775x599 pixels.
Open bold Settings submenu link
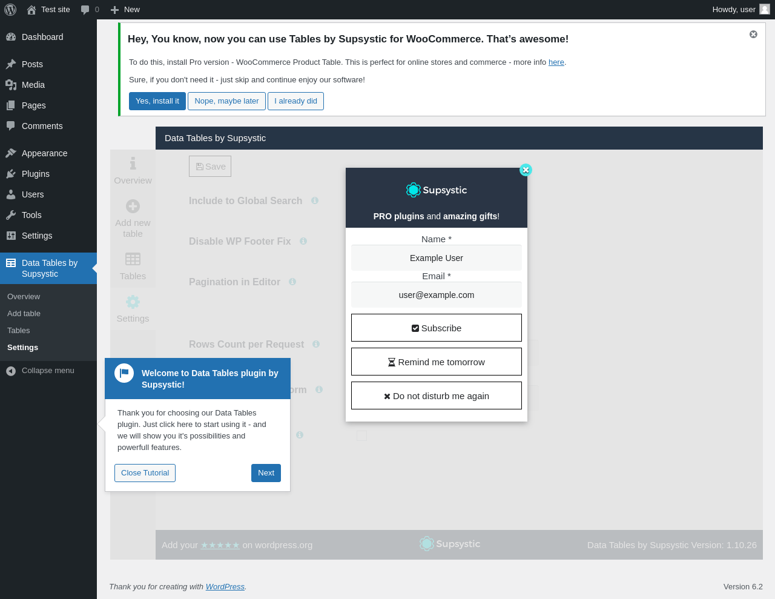pos(22,348)
